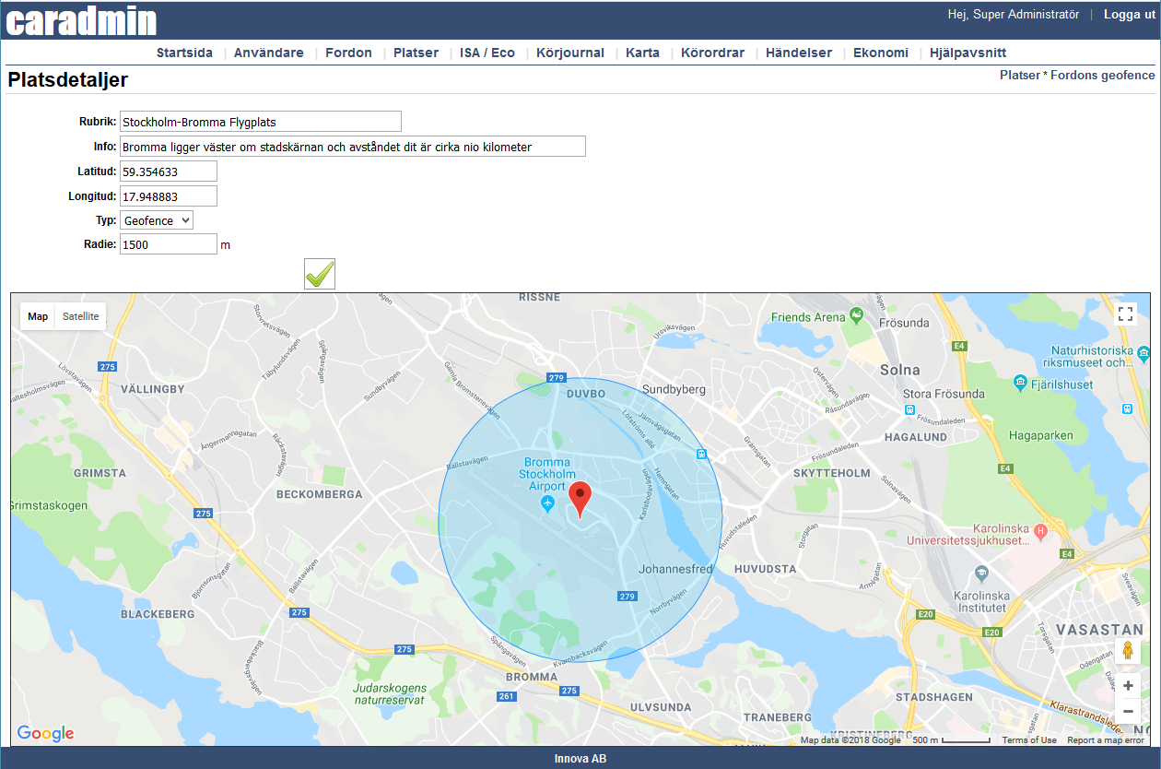Zoom out on the map
The width and height of the screenshot is (1161, 769).
click(1128, 711)
